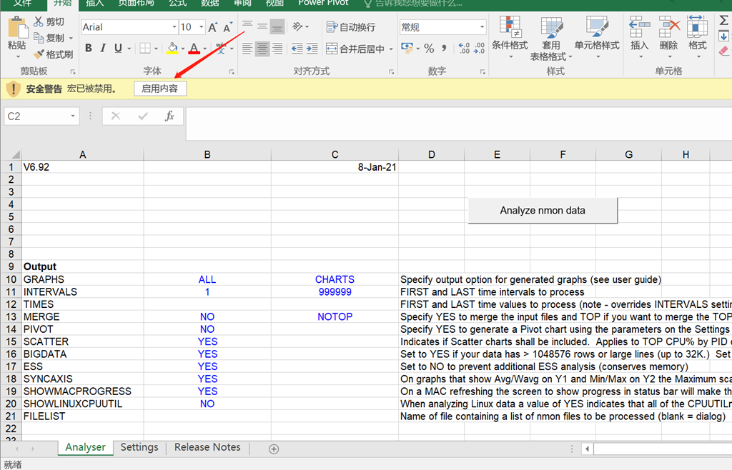Click the Cut (剪切) scissors icon

(x=39, y=21)
